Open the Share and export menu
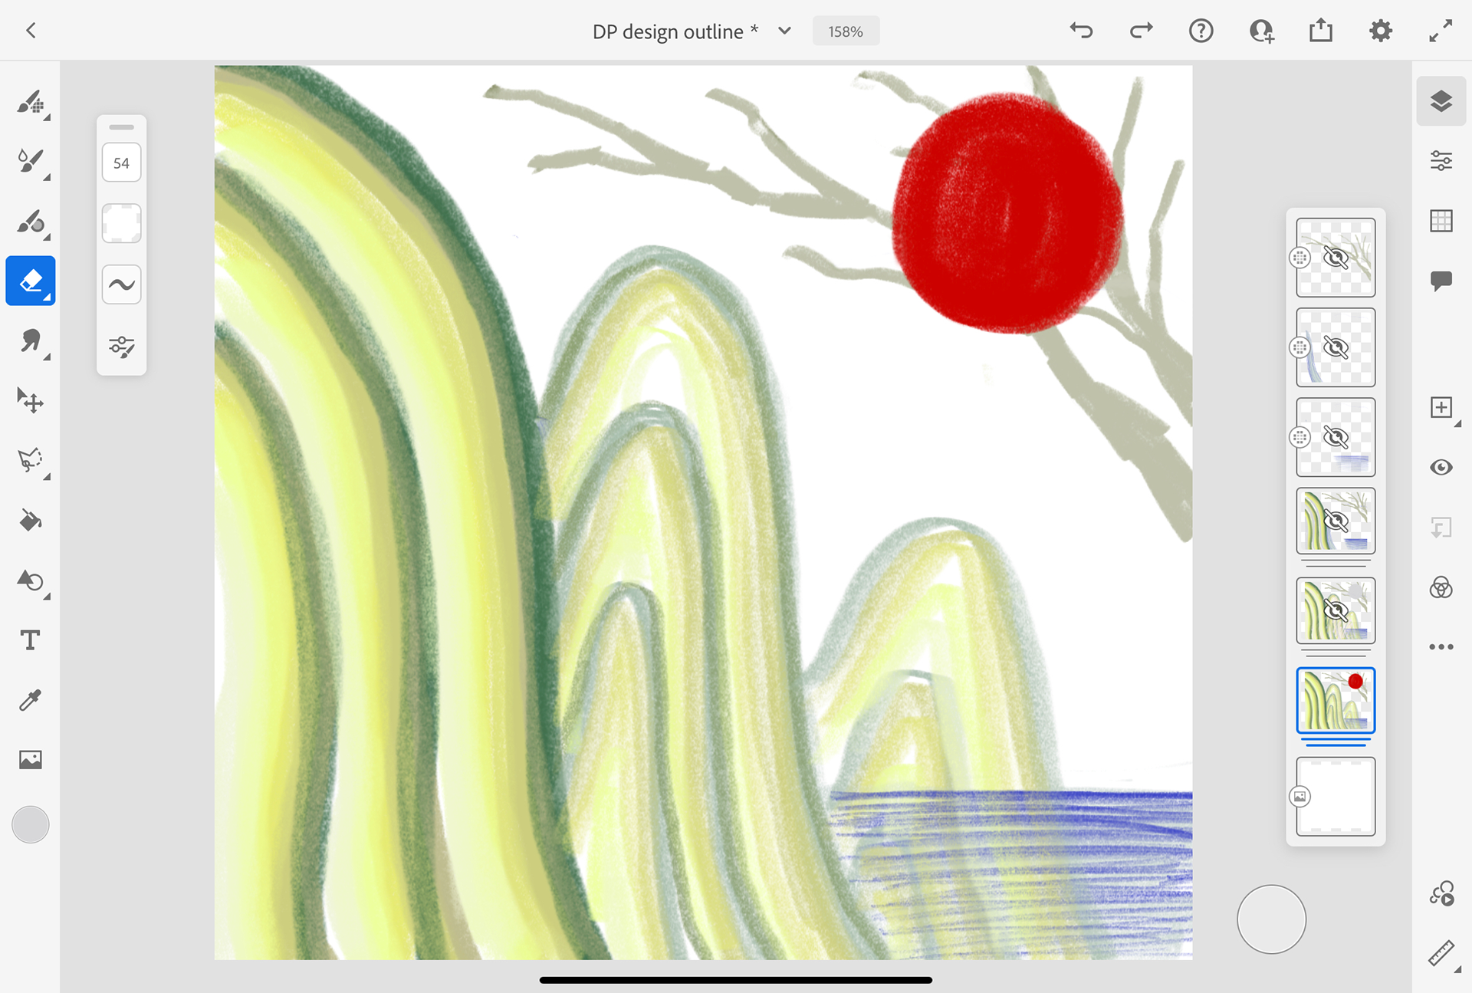This screenshot has height=993, width=1472. click(x=1321, y=31)
